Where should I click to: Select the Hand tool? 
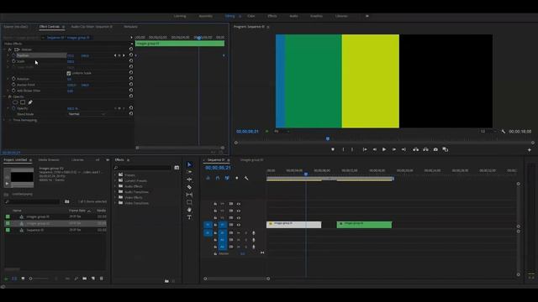tap(189, 210)
